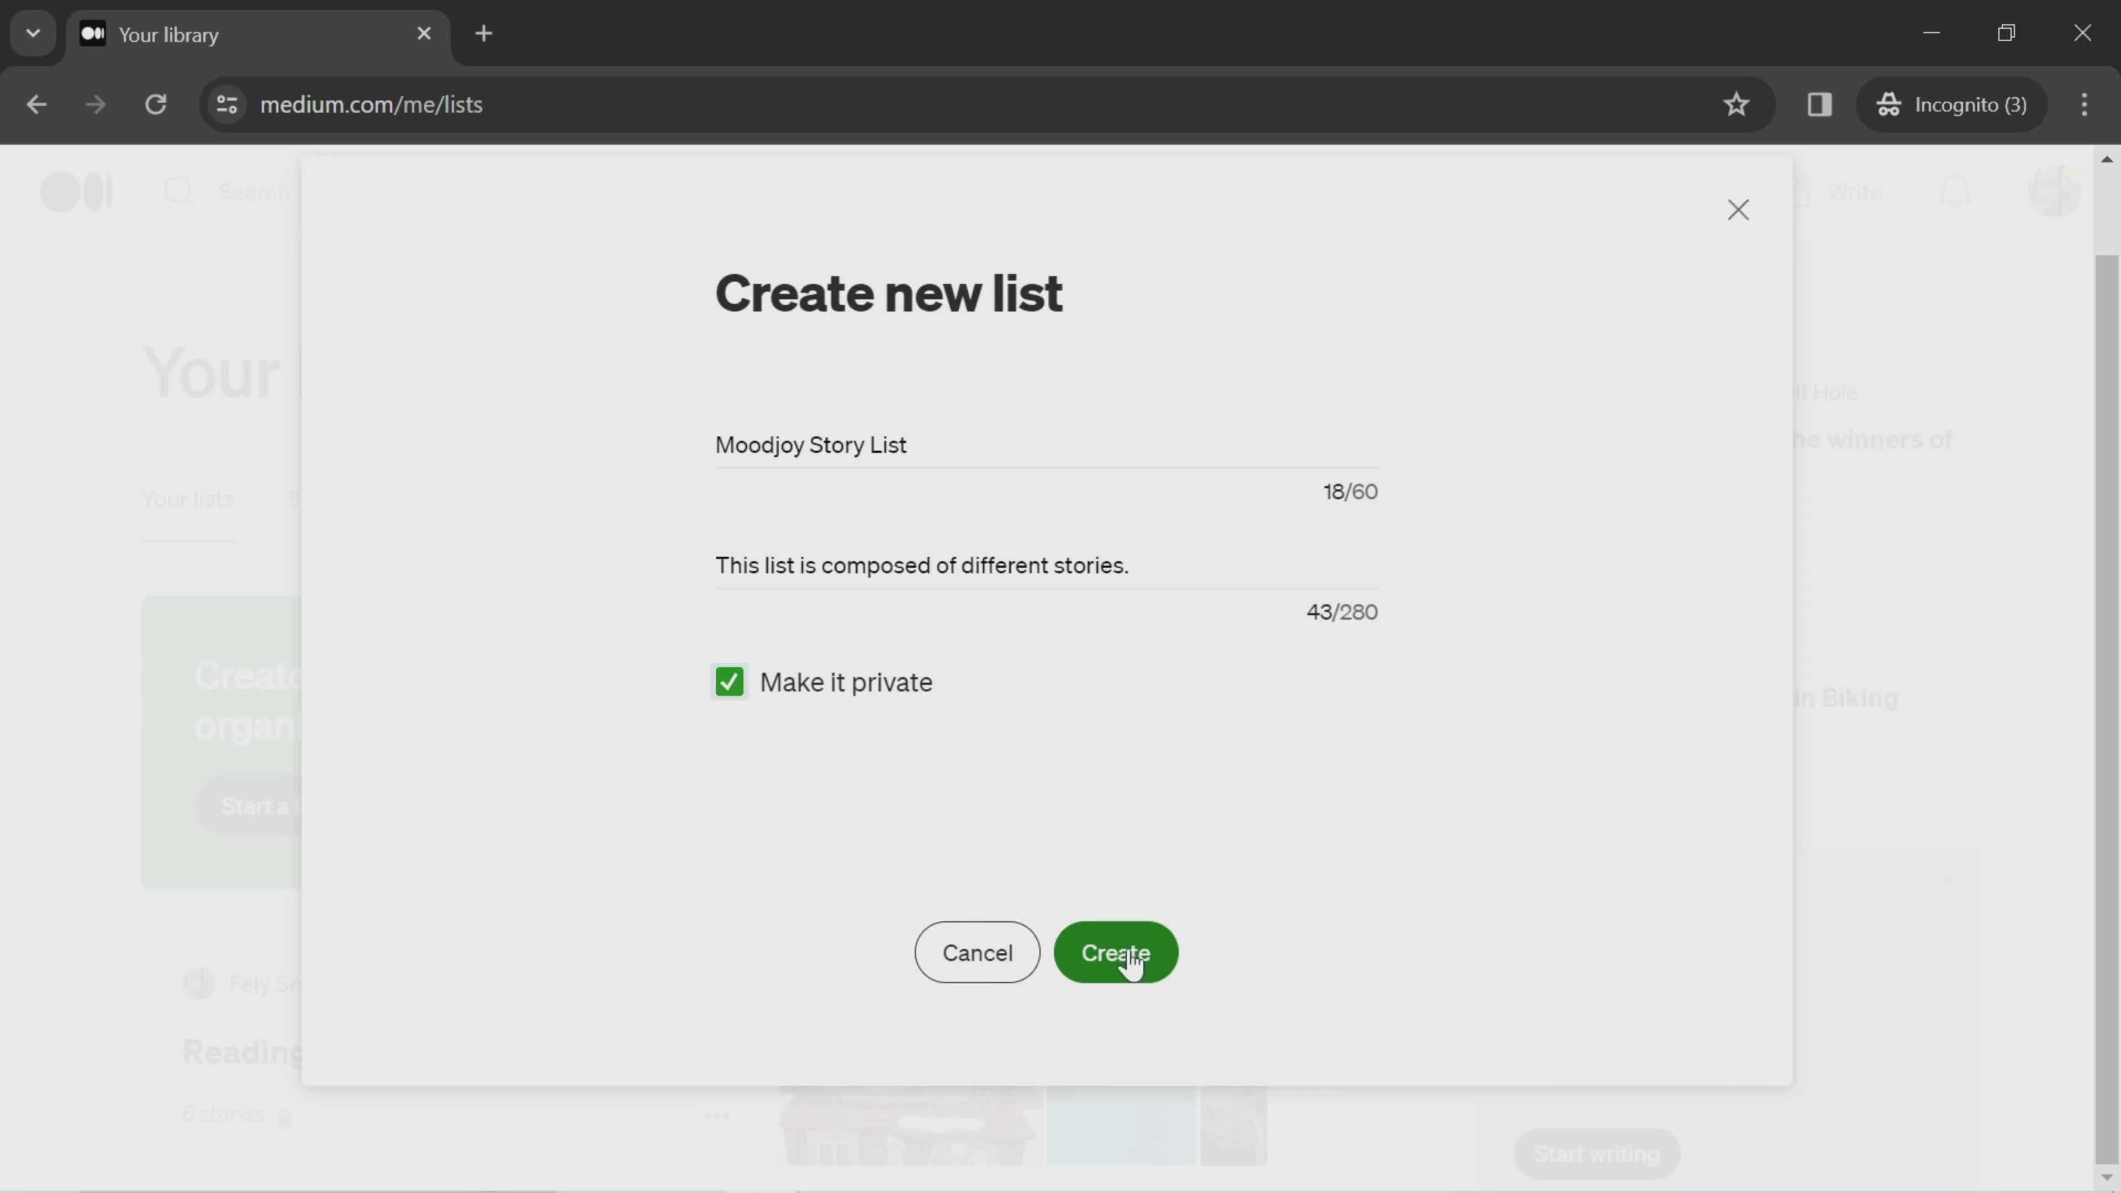Enable private list setting checkbox
The width and height of the screenshot is (2121, 1193).
729,682
